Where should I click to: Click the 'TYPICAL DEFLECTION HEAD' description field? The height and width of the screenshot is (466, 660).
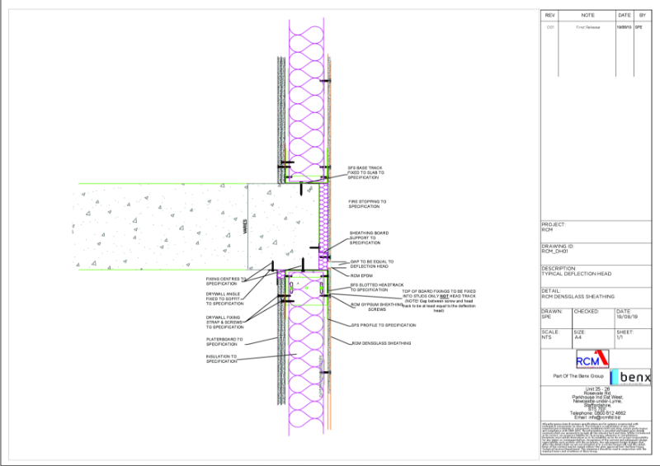(x=576, y=272)
